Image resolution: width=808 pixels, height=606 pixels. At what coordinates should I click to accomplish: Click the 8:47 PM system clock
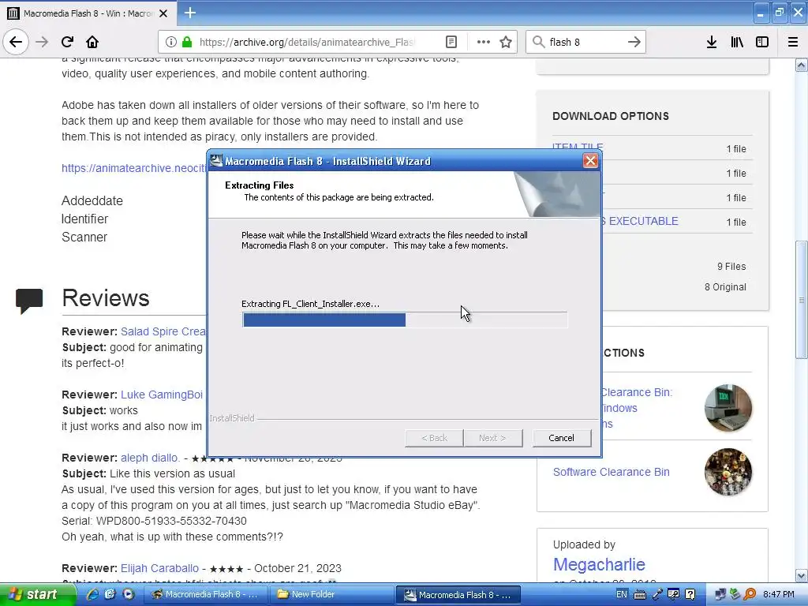coord(778,594)
